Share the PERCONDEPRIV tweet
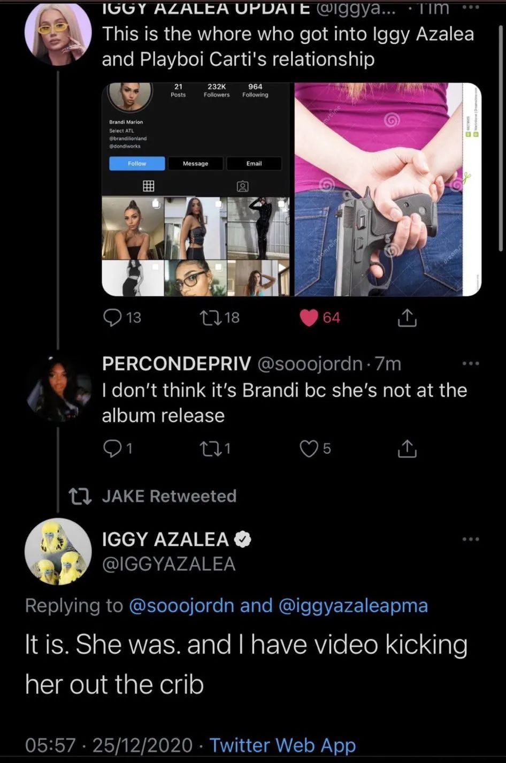The image size is (506, 763). coord(407,448)
